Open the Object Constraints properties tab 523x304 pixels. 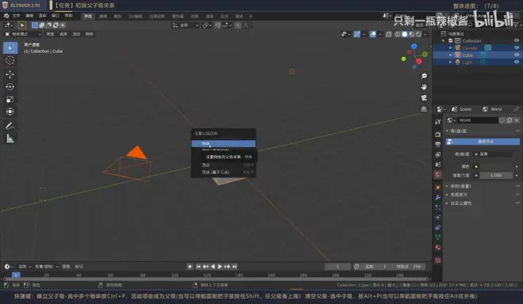pyautogui.click(x=438, y=227)
